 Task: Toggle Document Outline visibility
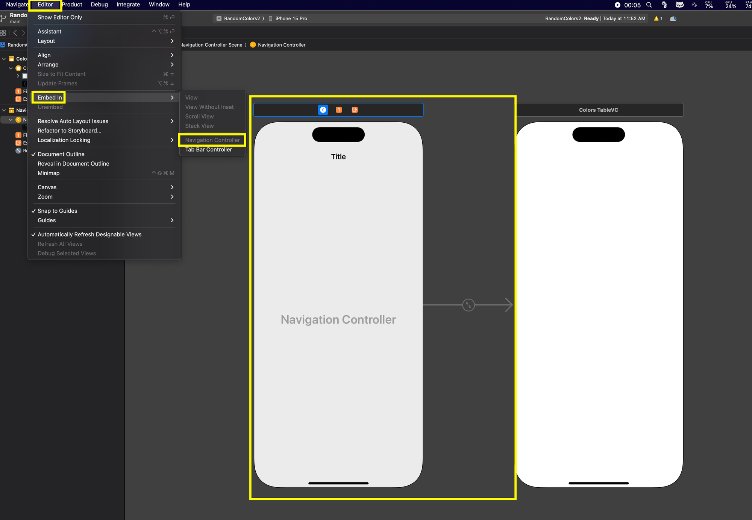(61, 154)
